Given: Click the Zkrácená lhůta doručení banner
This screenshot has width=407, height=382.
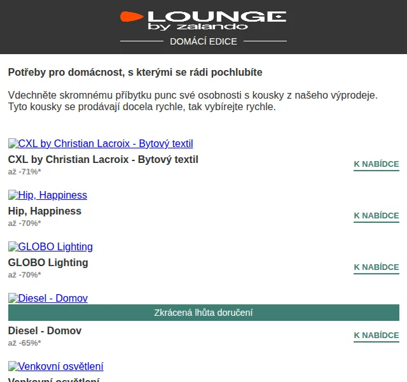Looking at the screenshot, I should click(x=203, y=313).
